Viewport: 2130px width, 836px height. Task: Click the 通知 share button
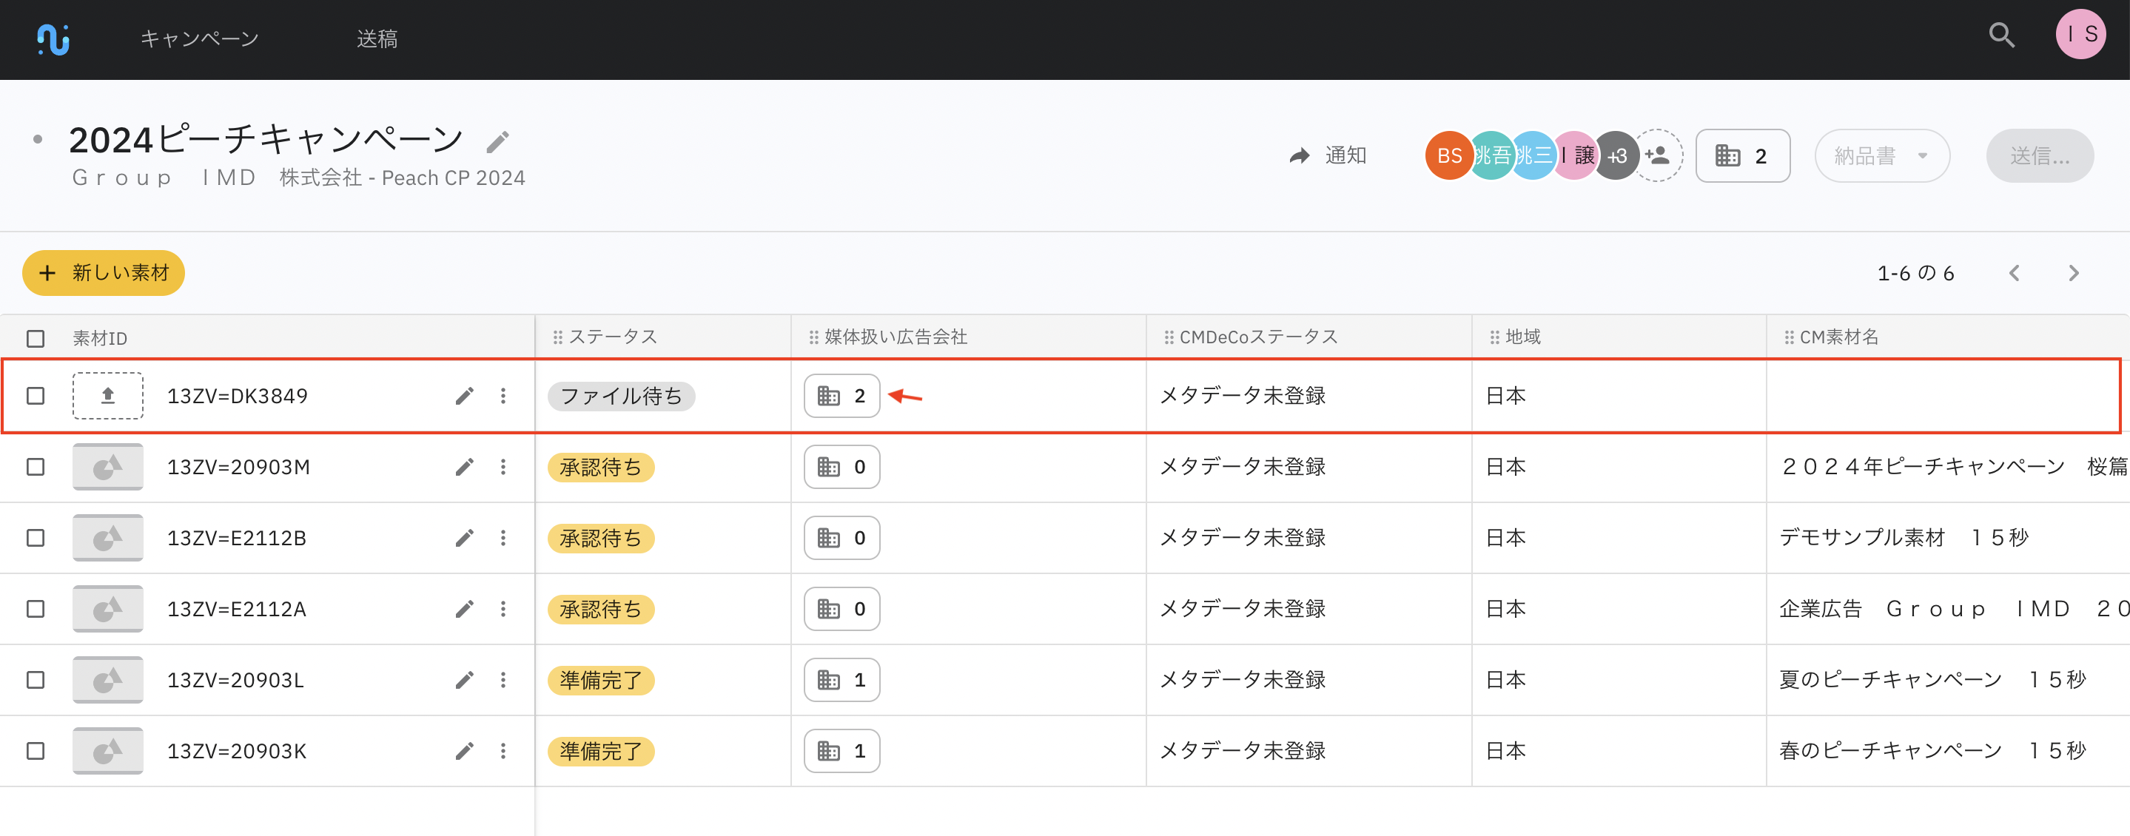click(1328, 155)
